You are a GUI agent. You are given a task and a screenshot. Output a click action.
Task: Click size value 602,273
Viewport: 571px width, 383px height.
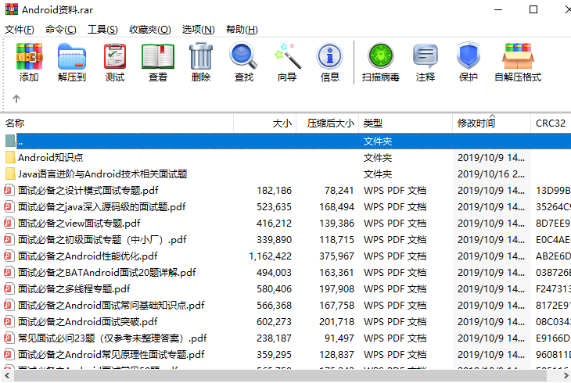click(274, 322)
